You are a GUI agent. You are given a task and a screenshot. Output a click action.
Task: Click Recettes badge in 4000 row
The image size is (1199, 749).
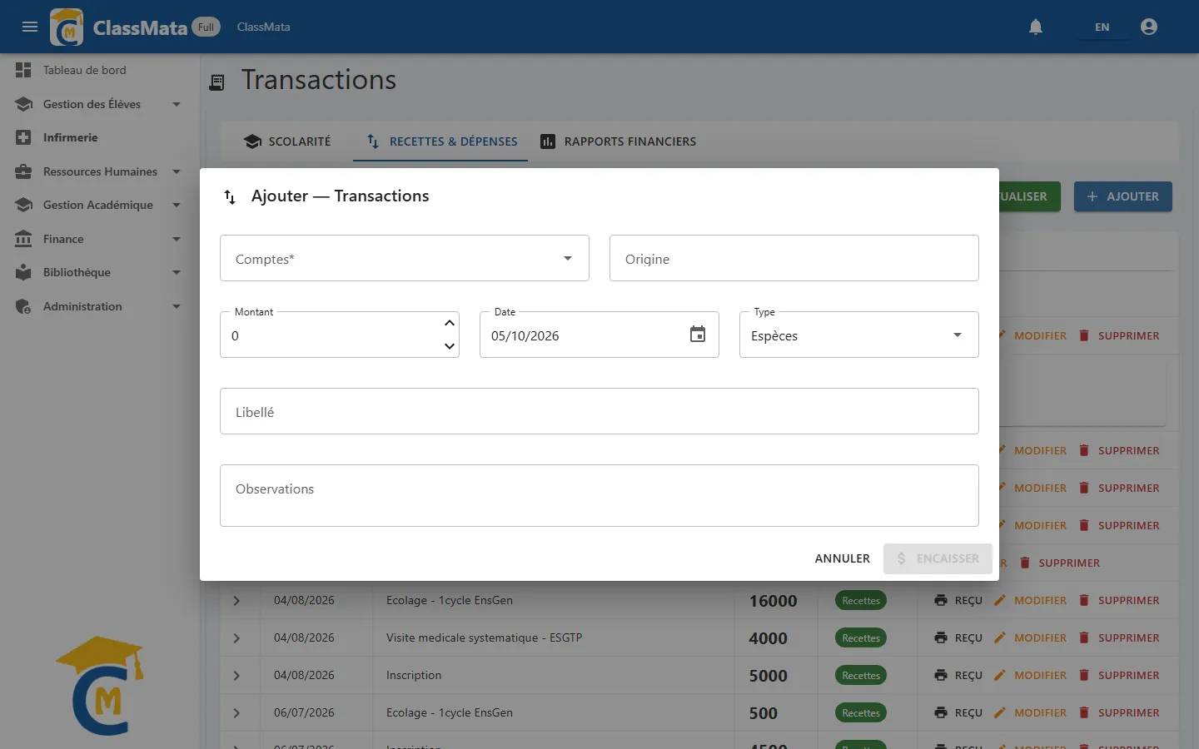[x=861, y=638]
